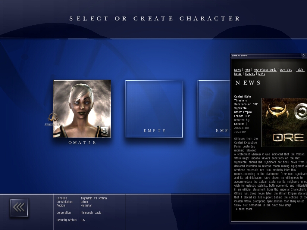Open the Help link

pos(247,70)
